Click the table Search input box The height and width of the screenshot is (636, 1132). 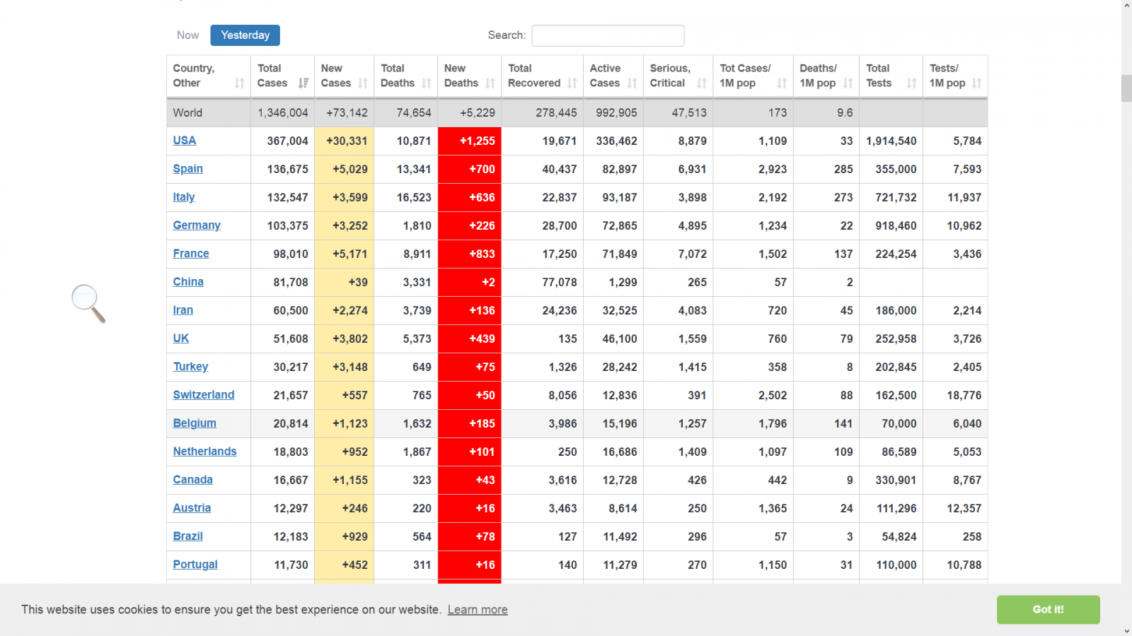pos(608,35)
